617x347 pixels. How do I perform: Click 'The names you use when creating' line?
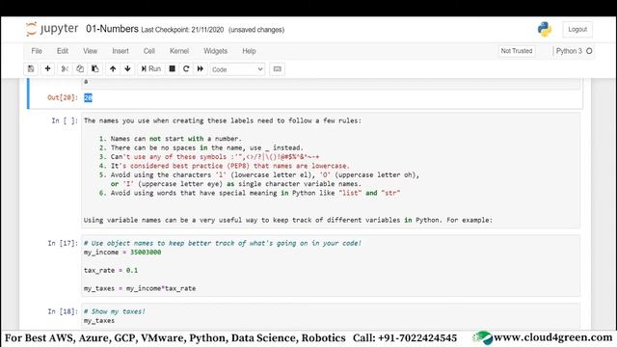223,120
